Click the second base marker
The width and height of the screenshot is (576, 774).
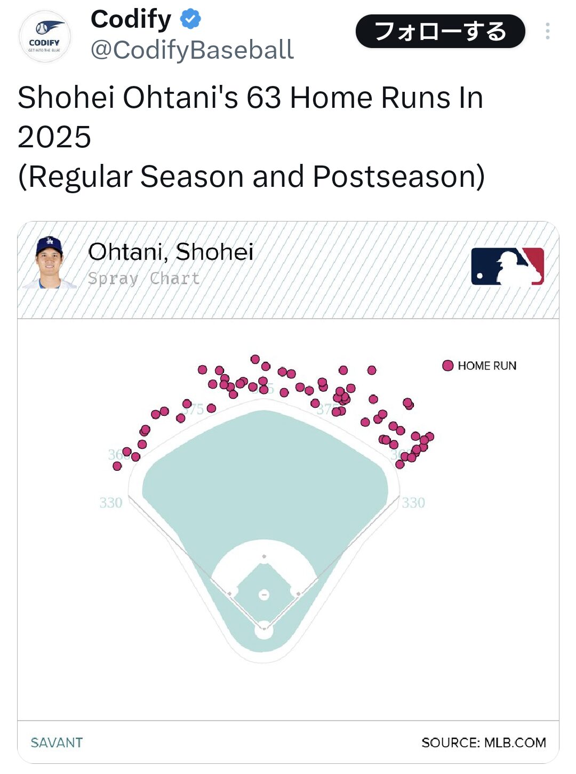pos(264,557)
